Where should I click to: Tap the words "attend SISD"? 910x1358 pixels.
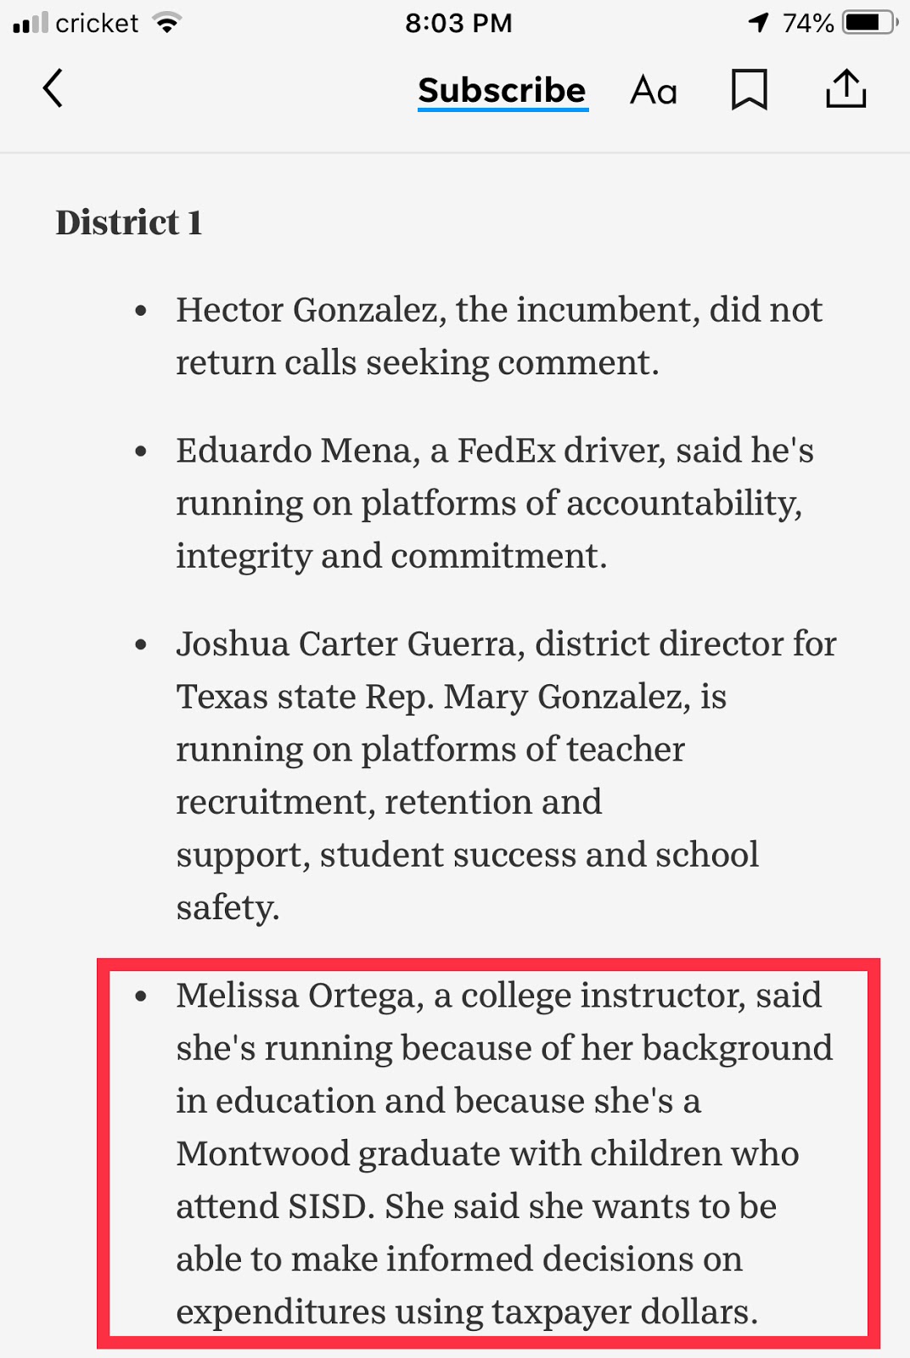(x=273, y=1206)
